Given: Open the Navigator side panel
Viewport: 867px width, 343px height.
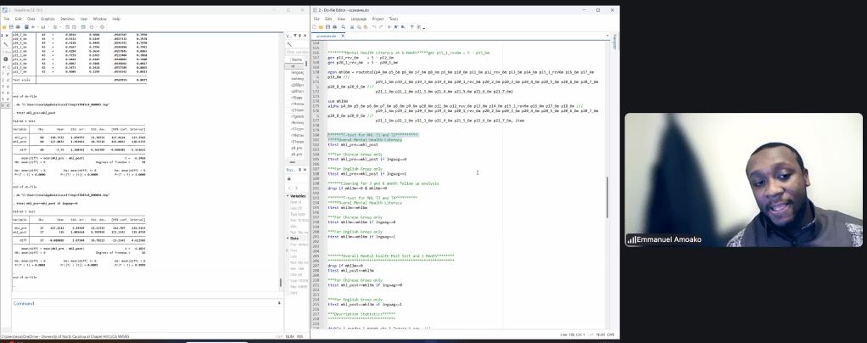Looking at the screenshot, I should pyautogui.click(x=614, y=42).
